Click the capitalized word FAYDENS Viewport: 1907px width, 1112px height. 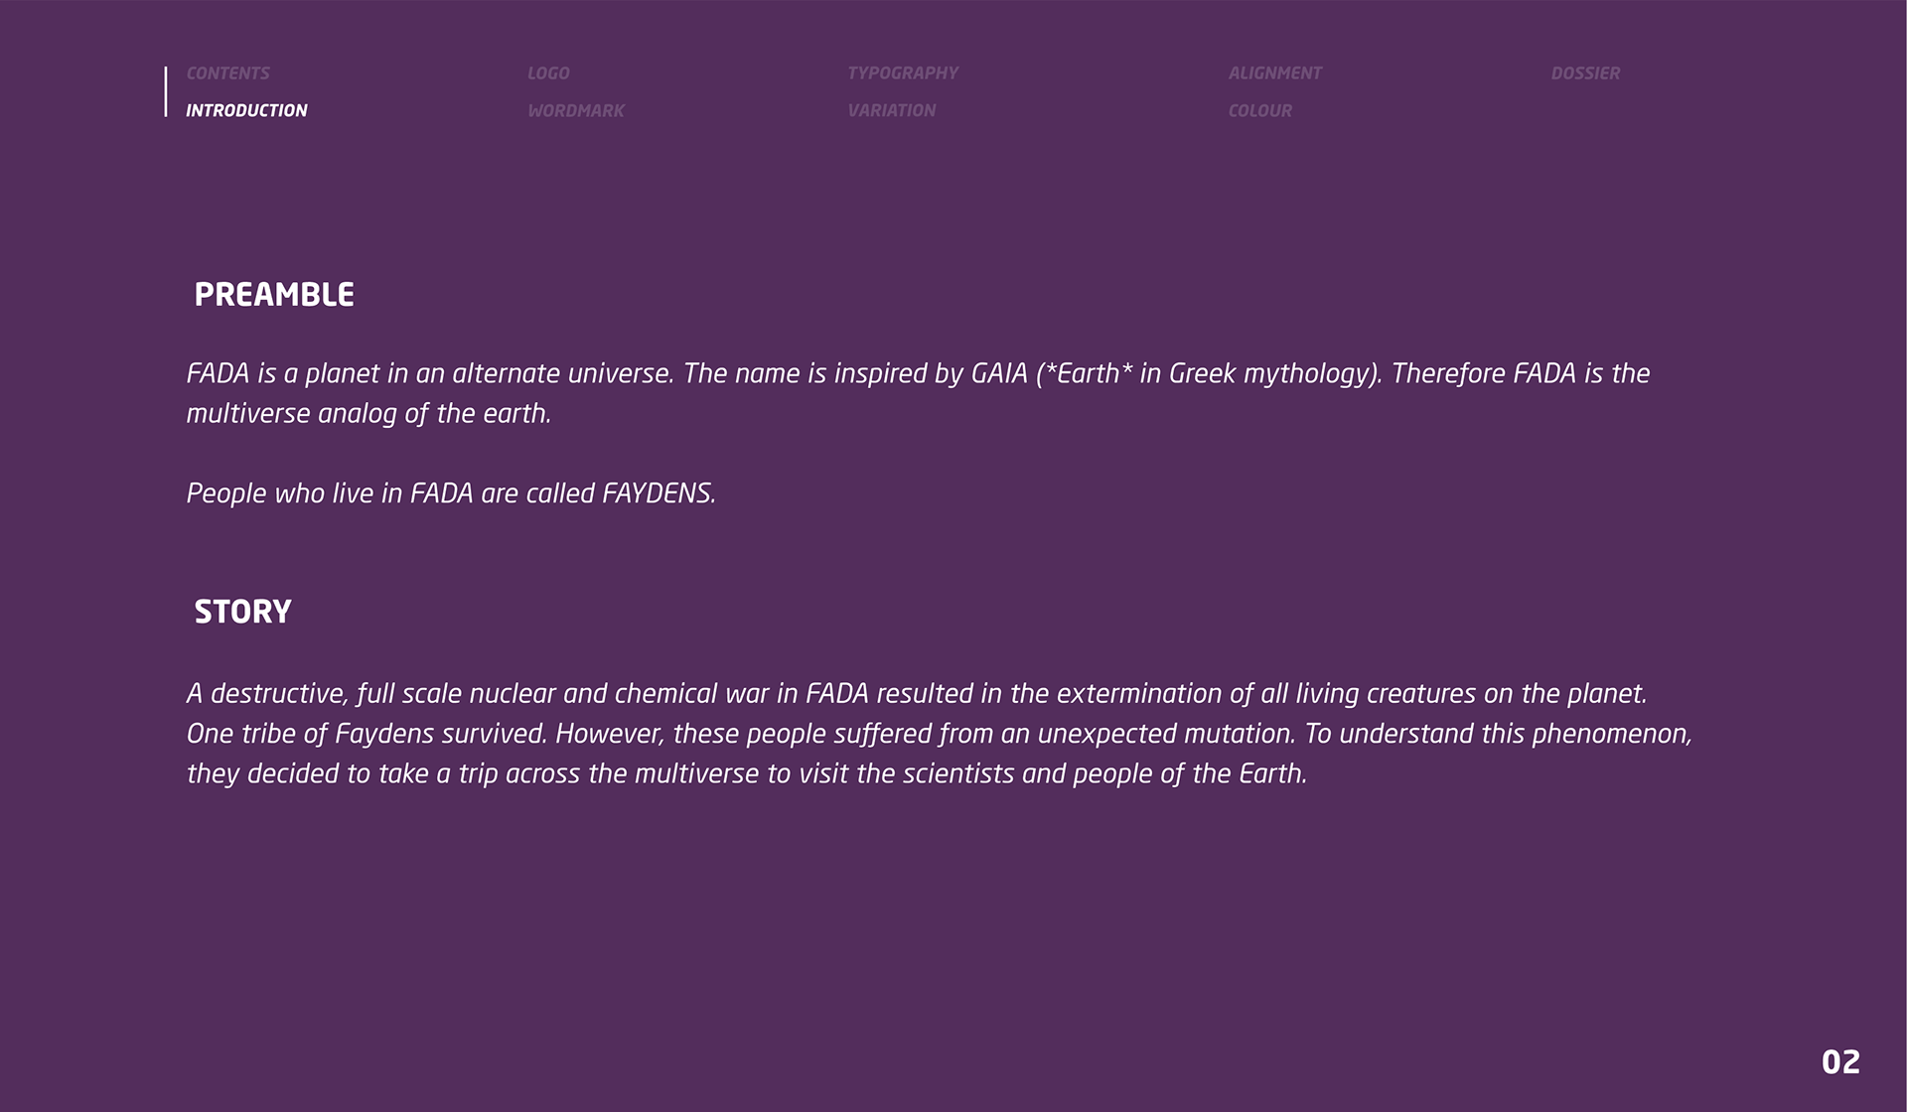pos(659,493)
